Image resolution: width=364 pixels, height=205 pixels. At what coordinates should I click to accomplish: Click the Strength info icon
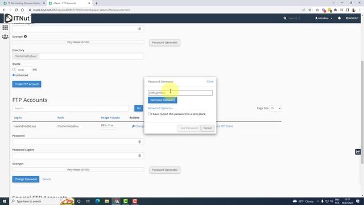click(25, 36)
